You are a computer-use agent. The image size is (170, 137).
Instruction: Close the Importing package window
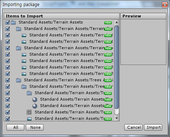165,5
